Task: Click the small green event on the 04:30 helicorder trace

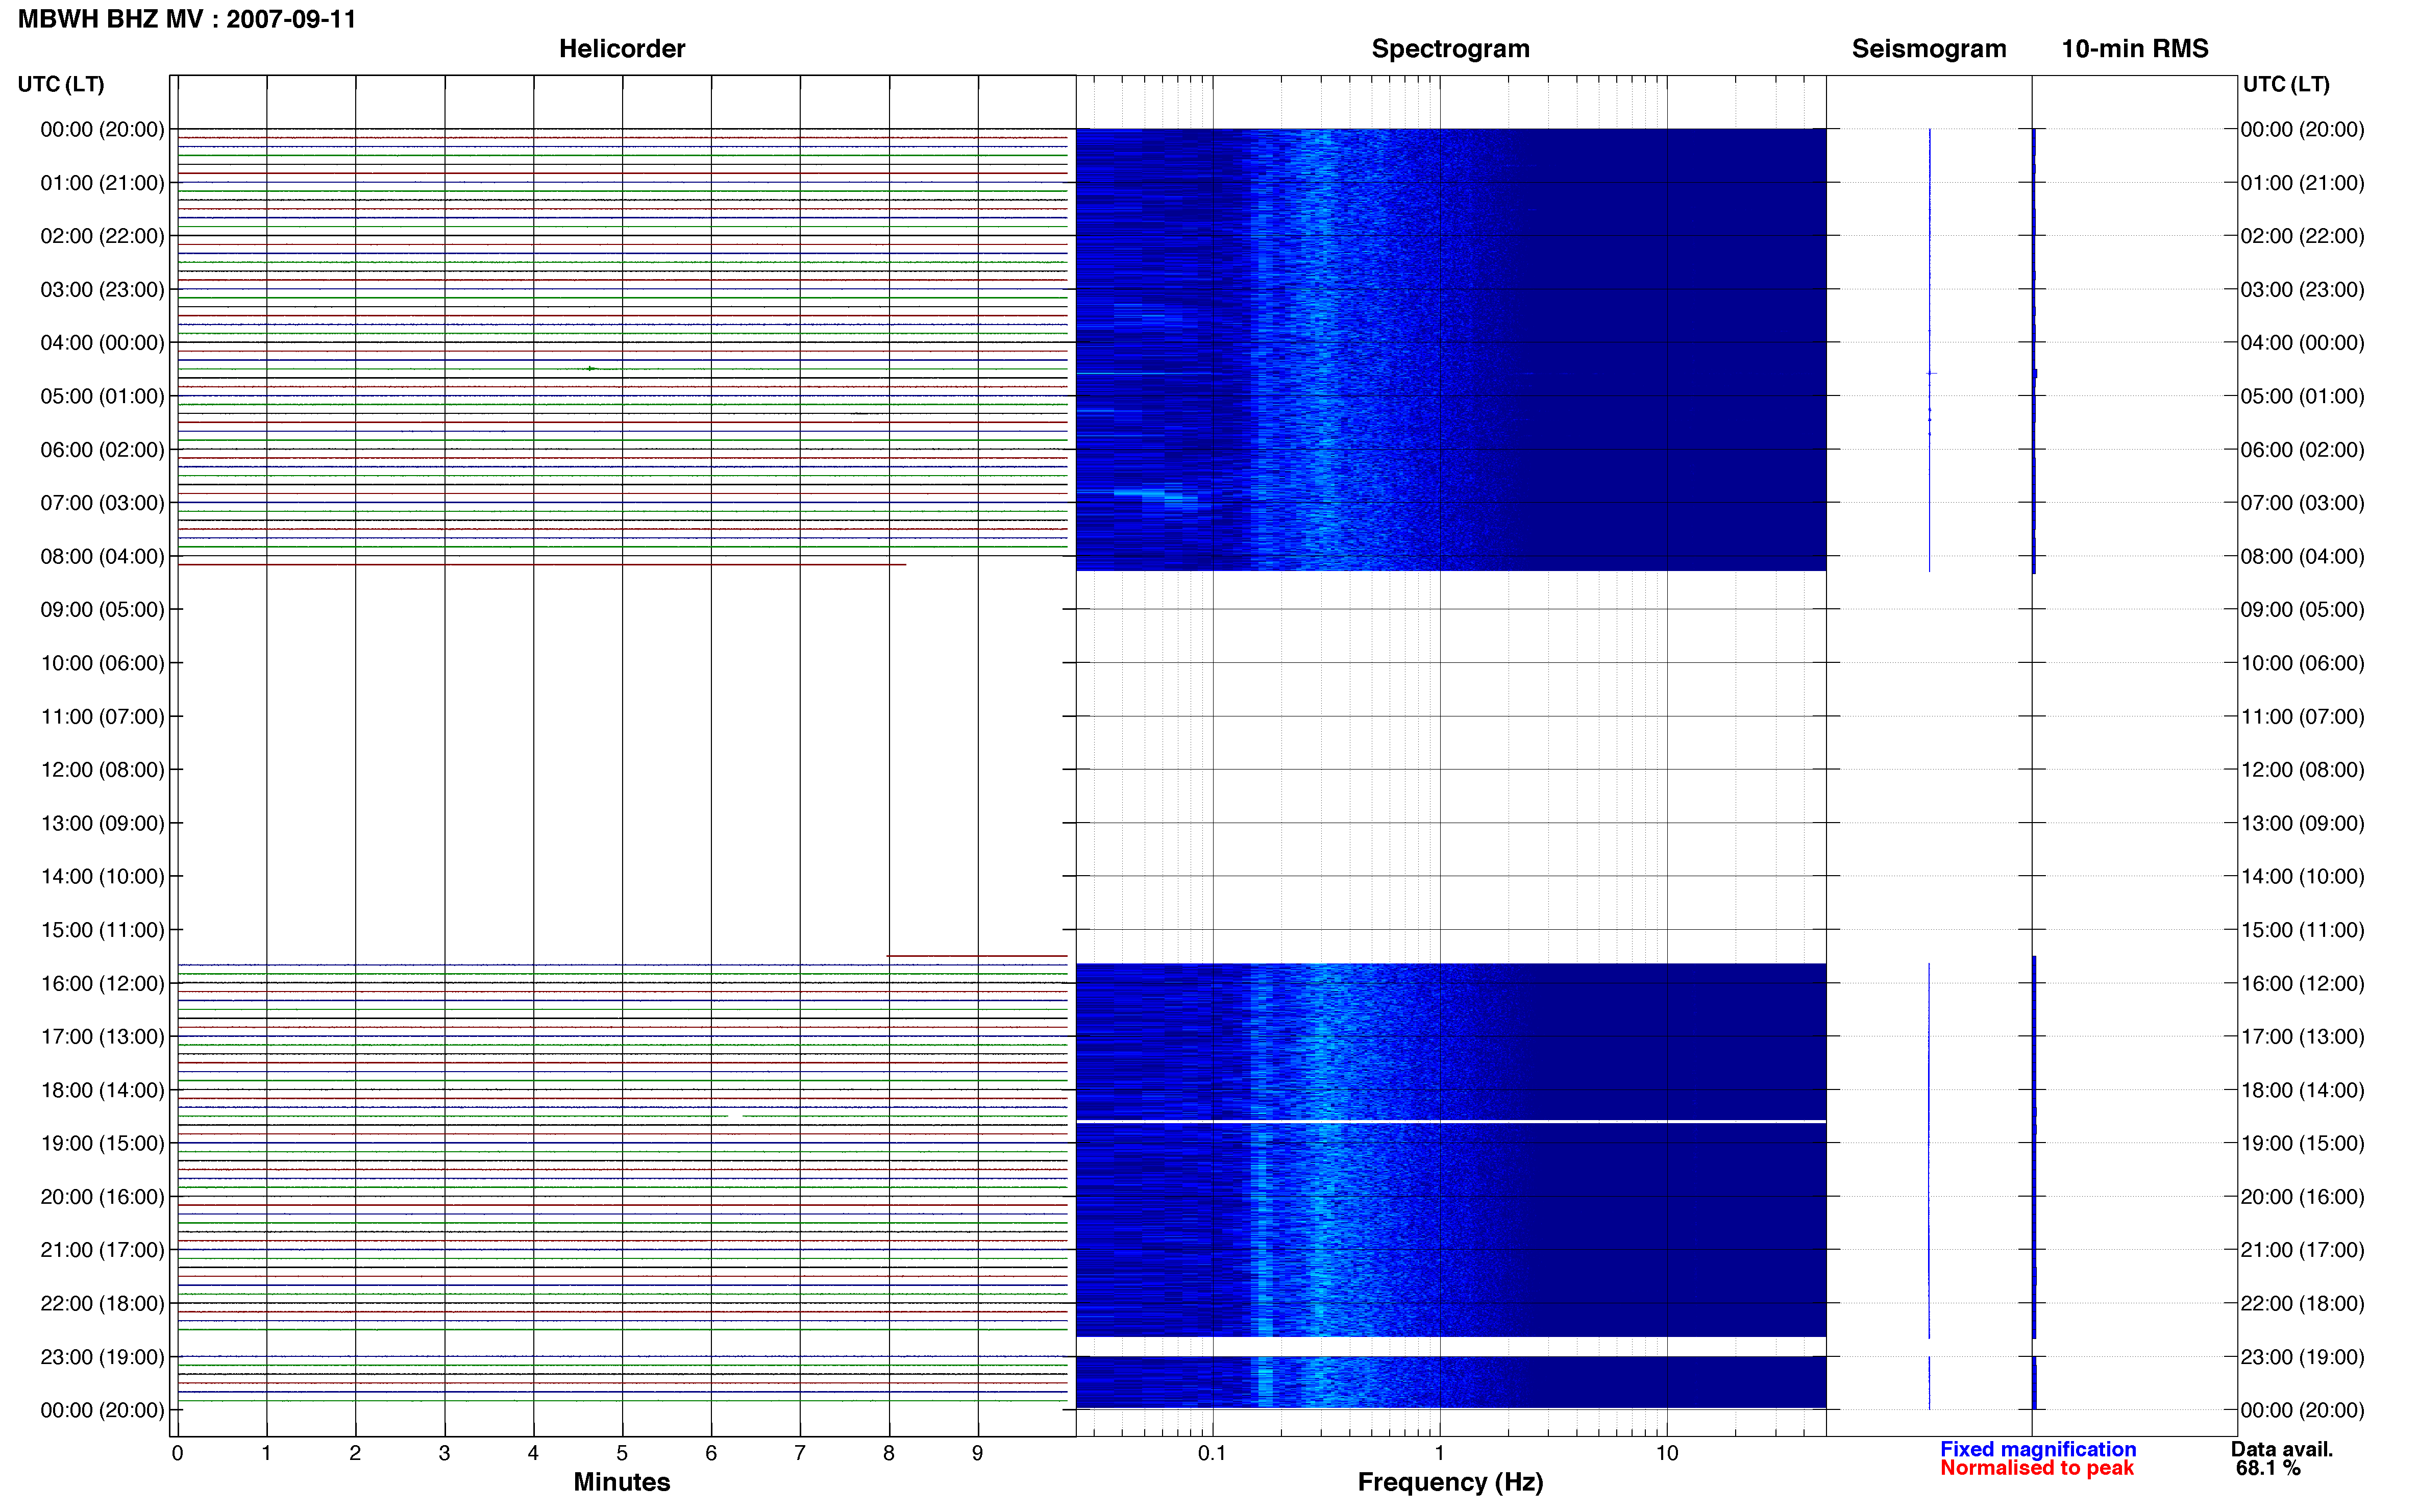Action: click(x=591, y=369)
